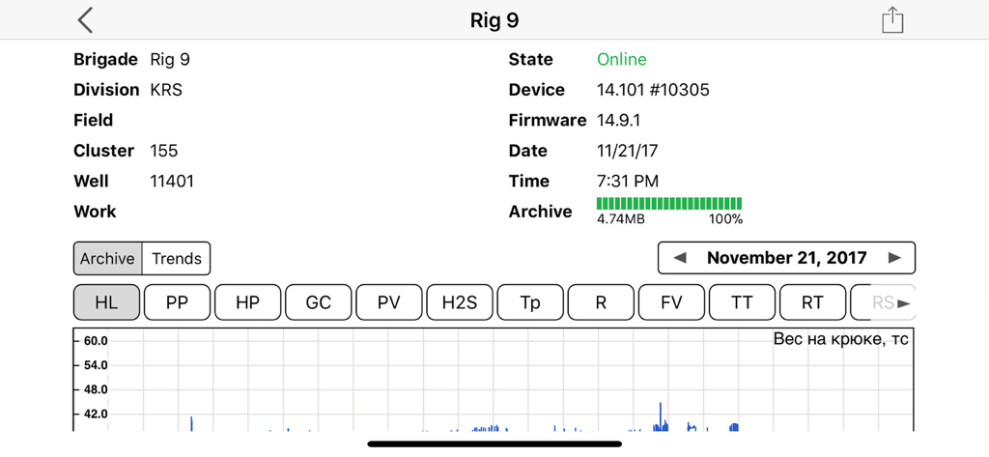
Task: Switch to Archive view
Action: coord(107,259)
